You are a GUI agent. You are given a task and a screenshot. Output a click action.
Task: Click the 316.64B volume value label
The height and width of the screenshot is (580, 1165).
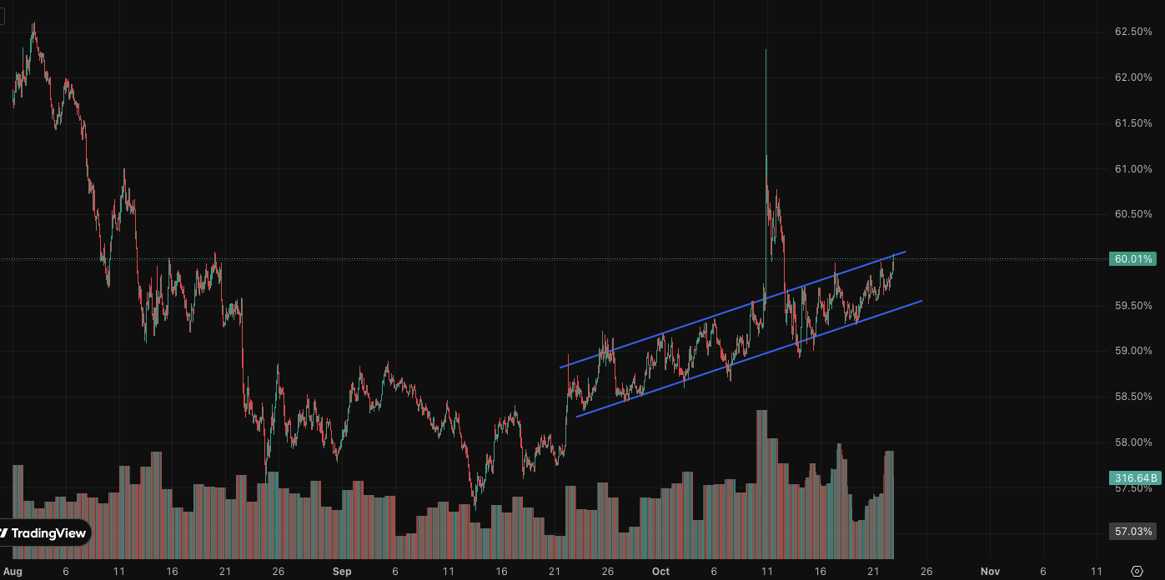[1134, 478]
